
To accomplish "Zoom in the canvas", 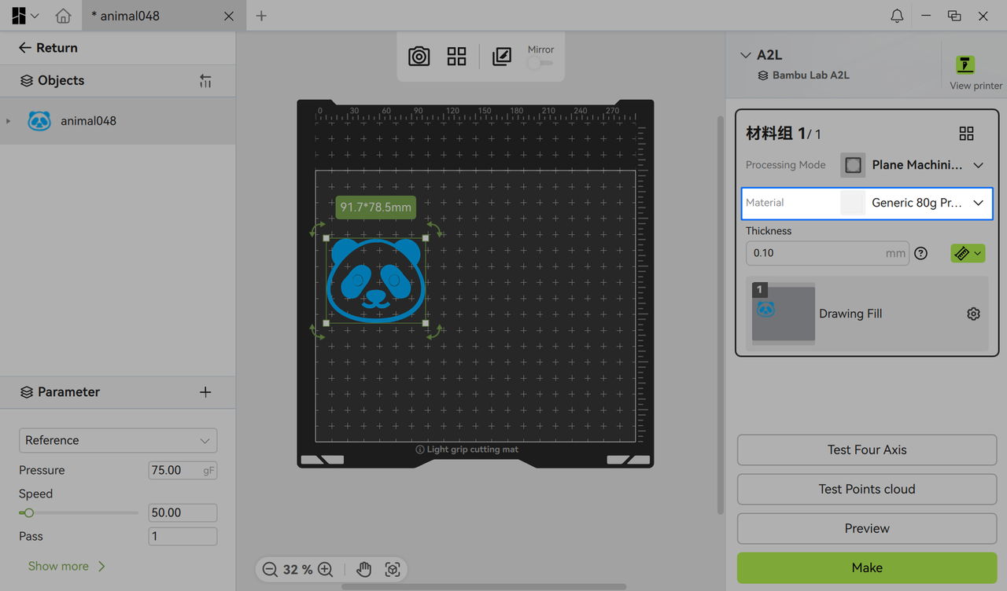I will click(x=325, y=570).
